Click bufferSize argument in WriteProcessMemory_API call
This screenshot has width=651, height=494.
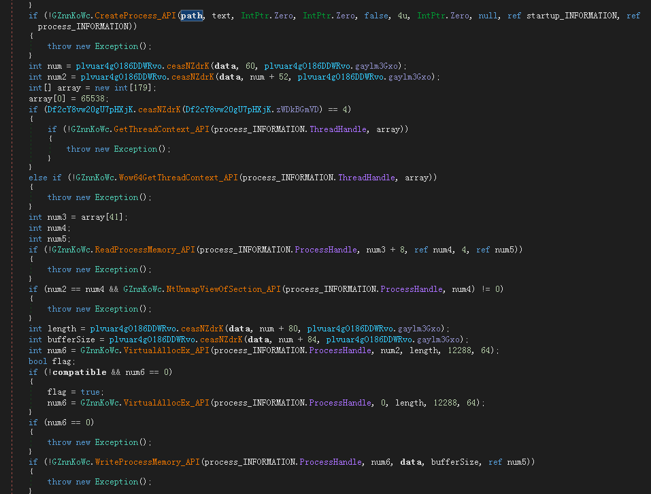point(454,461)
